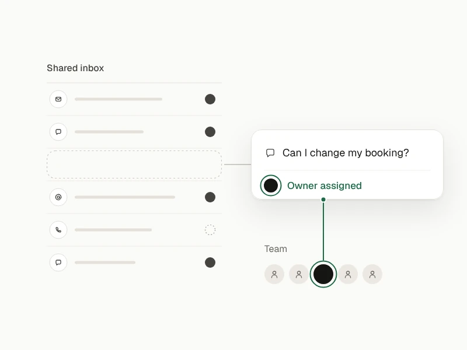Open the 'Can I change my booking?' message

pos(346,153)
